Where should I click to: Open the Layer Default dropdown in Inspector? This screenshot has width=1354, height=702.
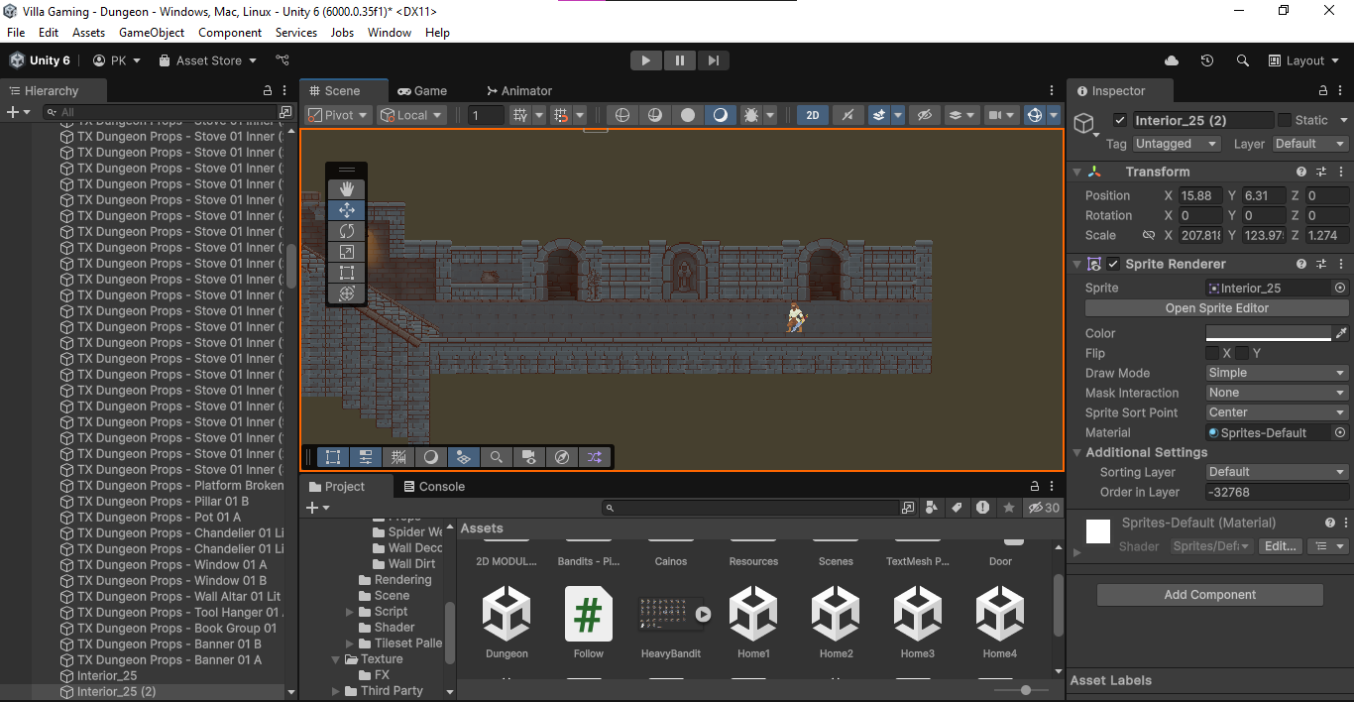(1309, 144)
